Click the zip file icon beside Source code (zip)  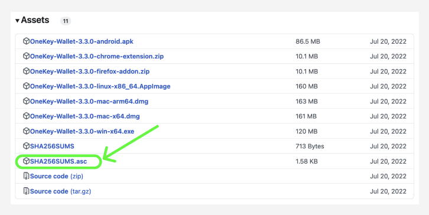26,176
